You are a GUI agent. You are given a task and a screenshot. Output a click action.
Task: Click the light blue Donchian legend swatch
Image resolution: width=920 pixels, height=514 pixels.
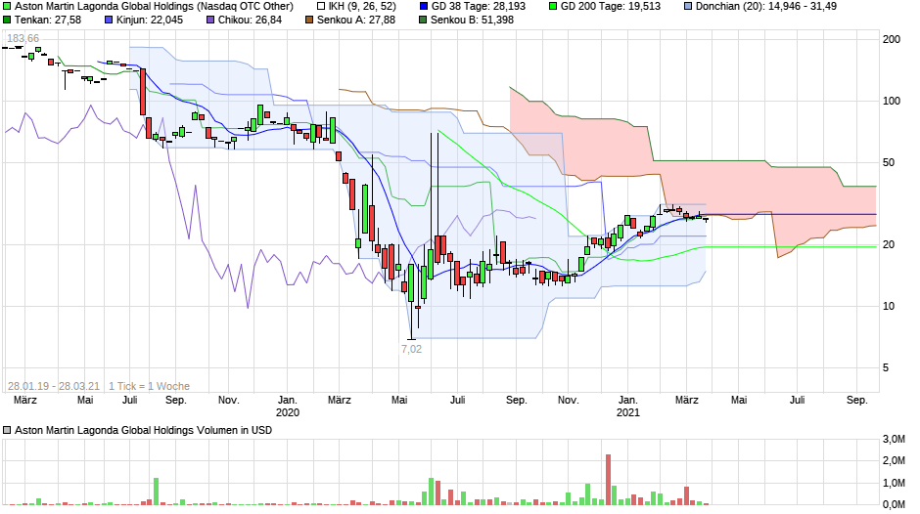(x=688, y=7)
